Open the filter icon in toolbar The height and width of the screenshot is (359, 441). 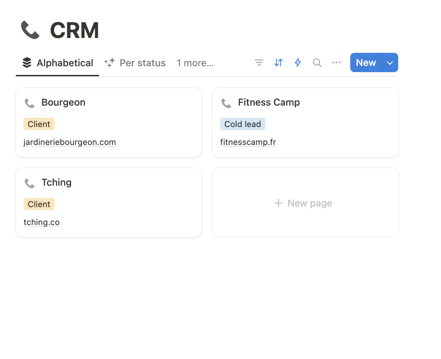[259, 62]
